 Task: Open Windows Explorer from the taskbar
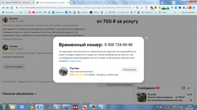pos(13,107)
